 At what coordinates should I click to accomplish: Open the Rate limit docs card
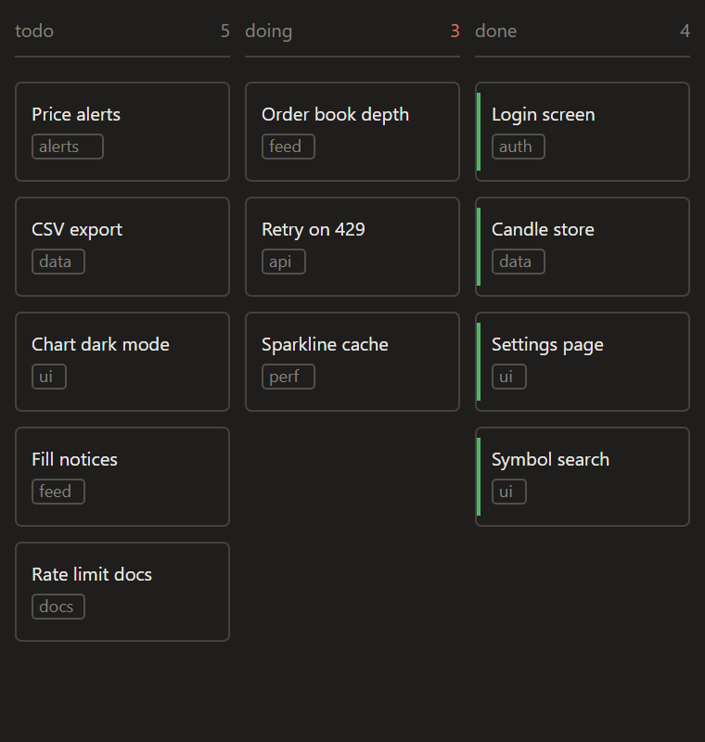122,592
